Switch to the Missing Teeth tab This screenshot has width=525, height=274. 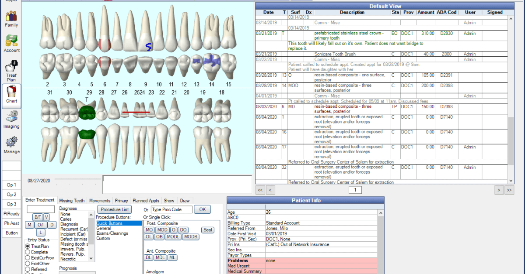pyautogui.click(x=72, y=200)
